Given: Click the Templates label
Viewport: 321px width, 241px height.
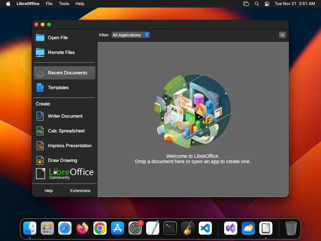Looking at the screenshot, I should [x=58, y=88].
